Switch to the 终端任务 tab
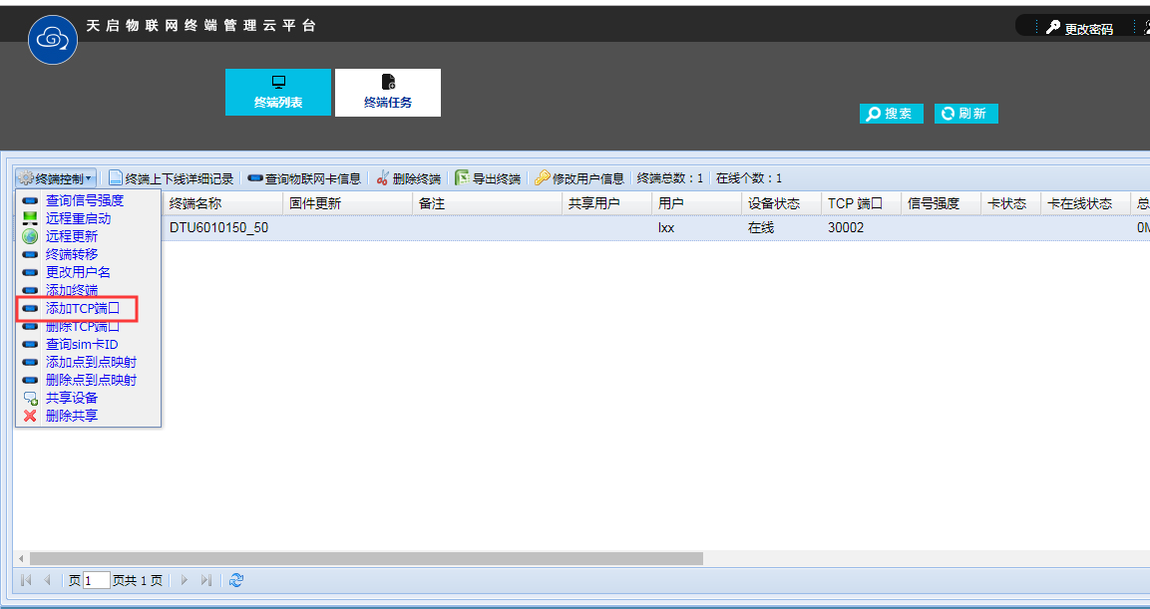 [388, 92]
